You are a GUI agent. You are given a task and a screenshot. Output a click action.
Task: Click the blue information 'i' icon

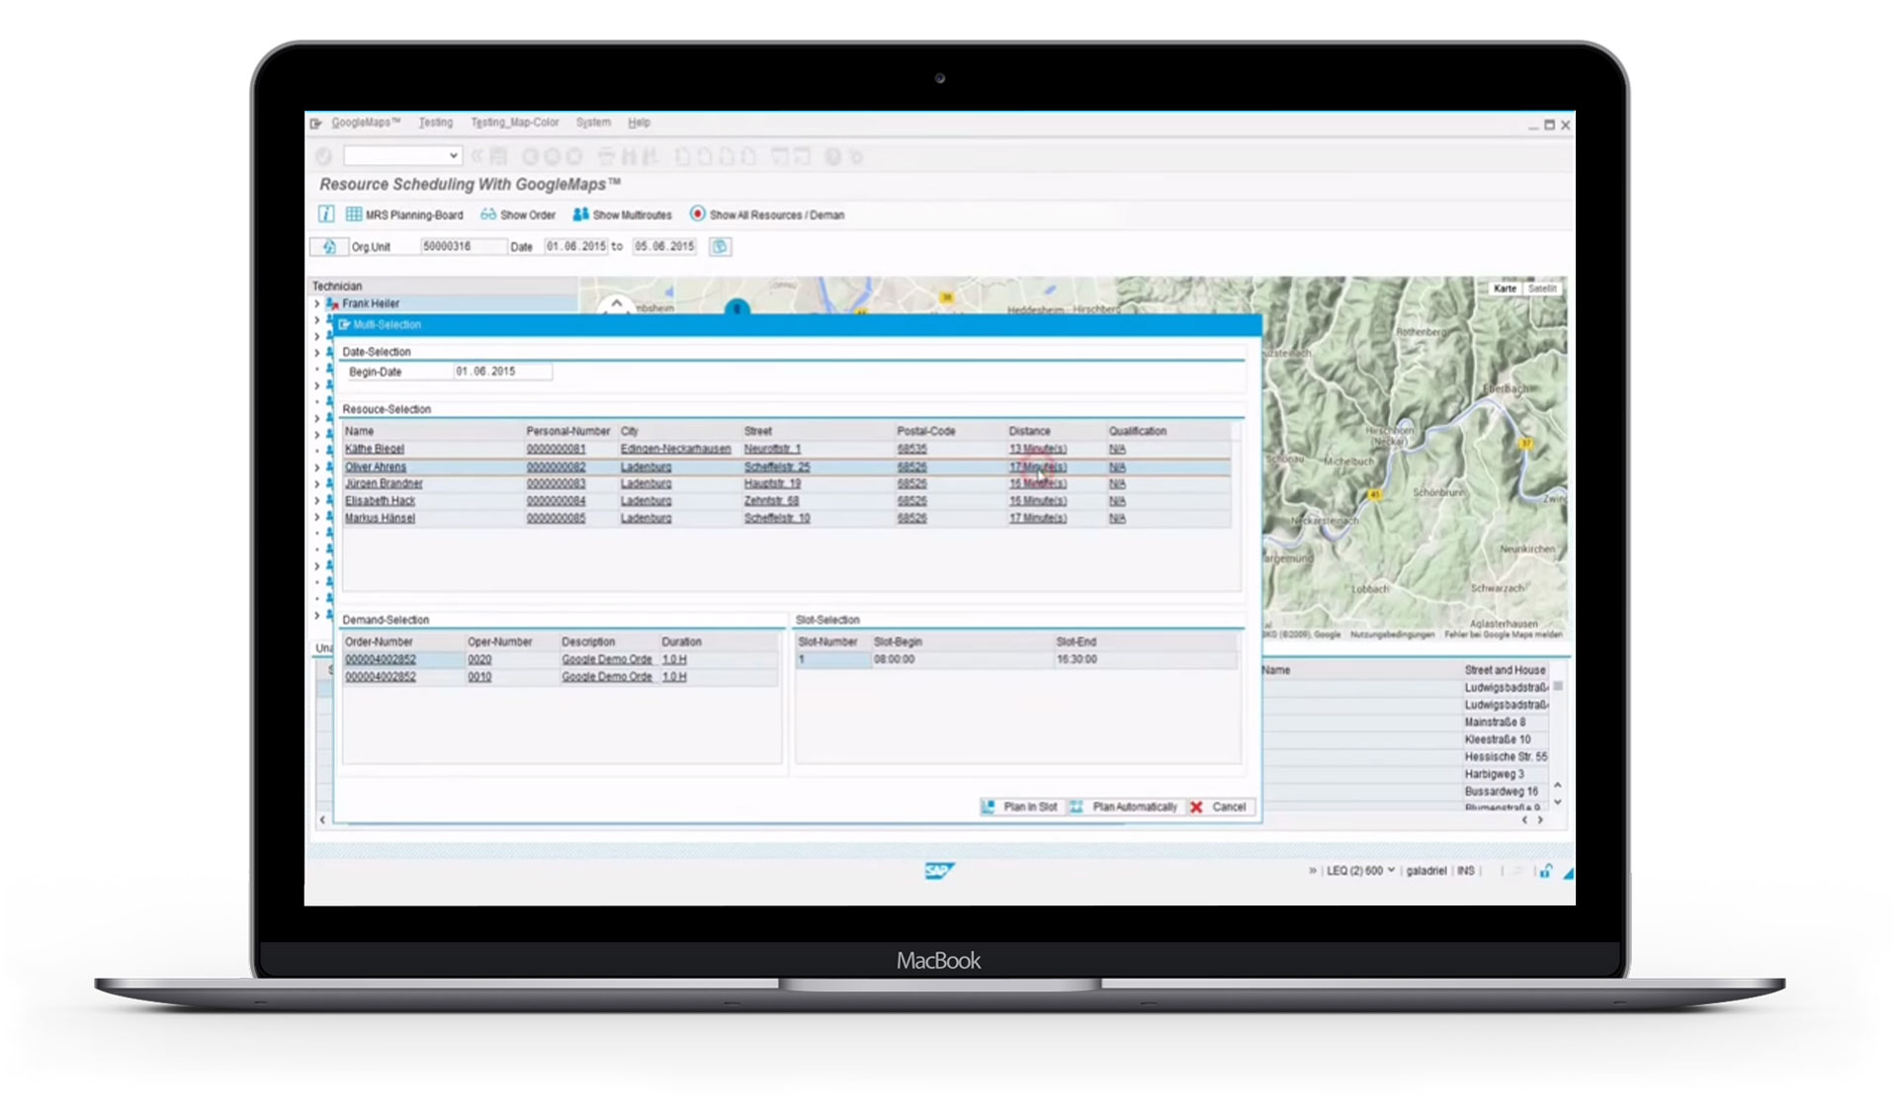[325, 214]
